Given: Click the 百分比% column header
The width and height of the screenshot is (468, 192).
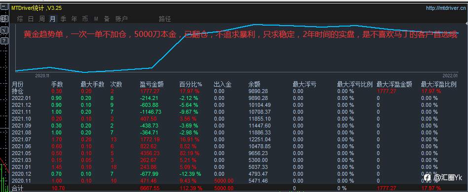Looking at the screenshot, I should [191, 85].
